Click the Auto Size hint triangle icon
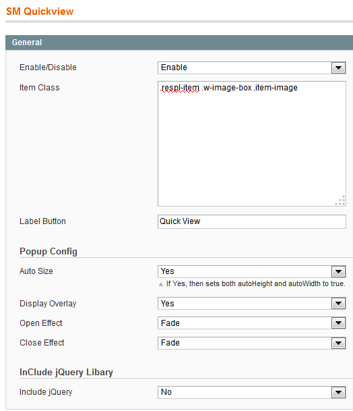353x411 pixels. pyautogui.click(x=161, y=284)
